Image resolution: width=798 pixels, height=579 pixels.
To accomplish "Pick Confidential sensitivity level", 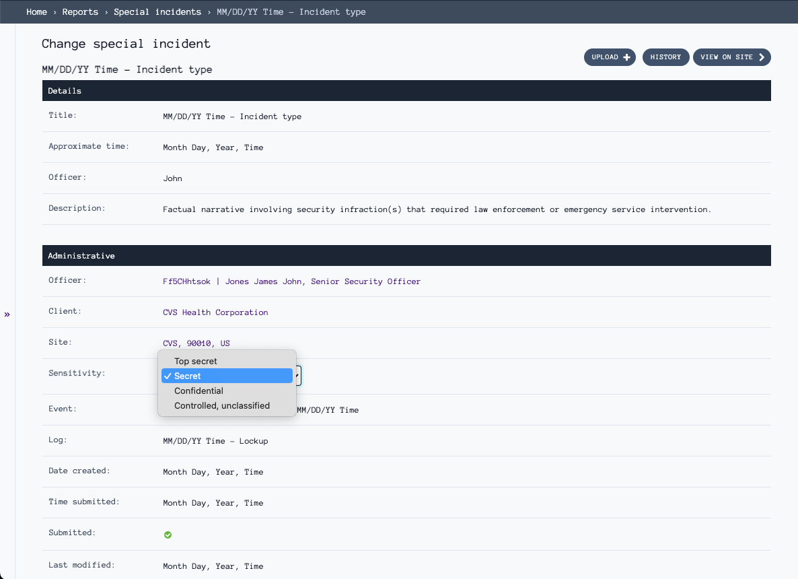I will tap(198, 391).
